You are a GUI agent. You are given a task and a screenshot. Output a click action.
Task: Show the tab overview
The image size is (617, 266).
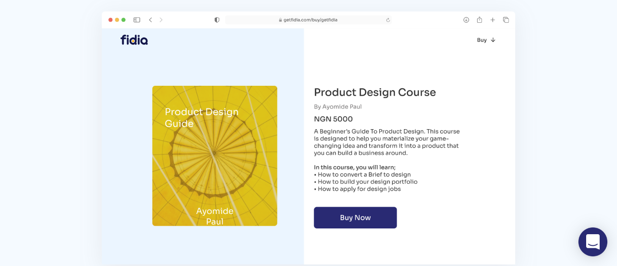(x=506, y=20)
